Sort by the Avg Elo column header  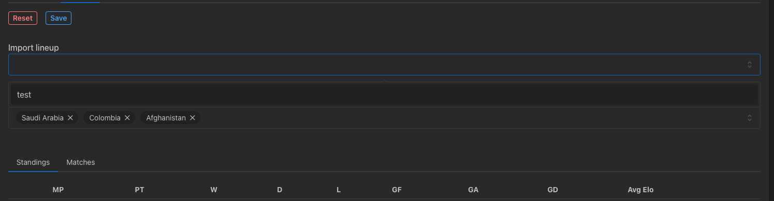point(641,190)
